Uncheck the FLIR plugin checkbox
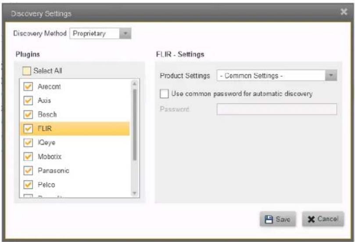355x242 pixels. click(28, 129)
